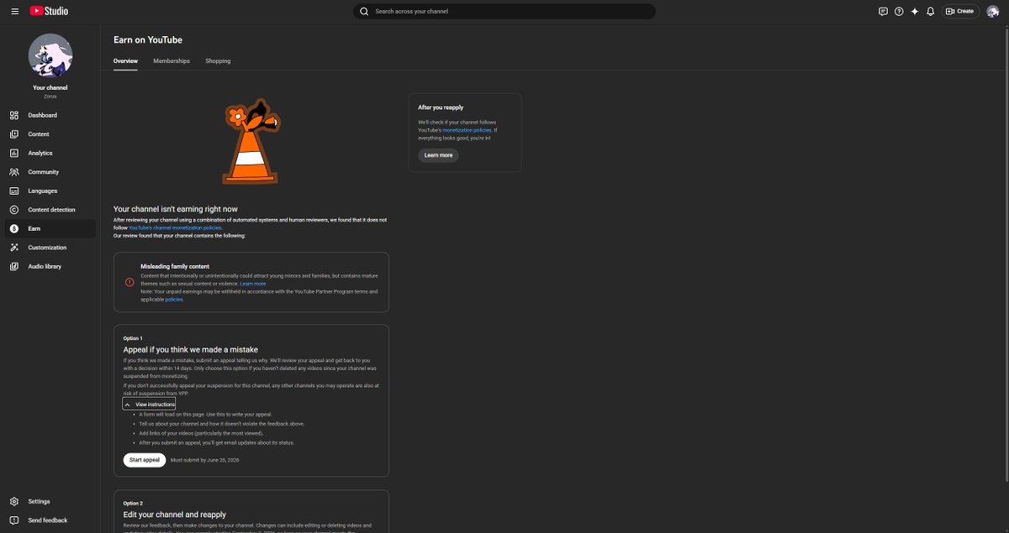Click 'Edit your channel and reapply' heading
Image resolution: width=1009 pixels, height=533 pixels.
(x=174, y=515)
